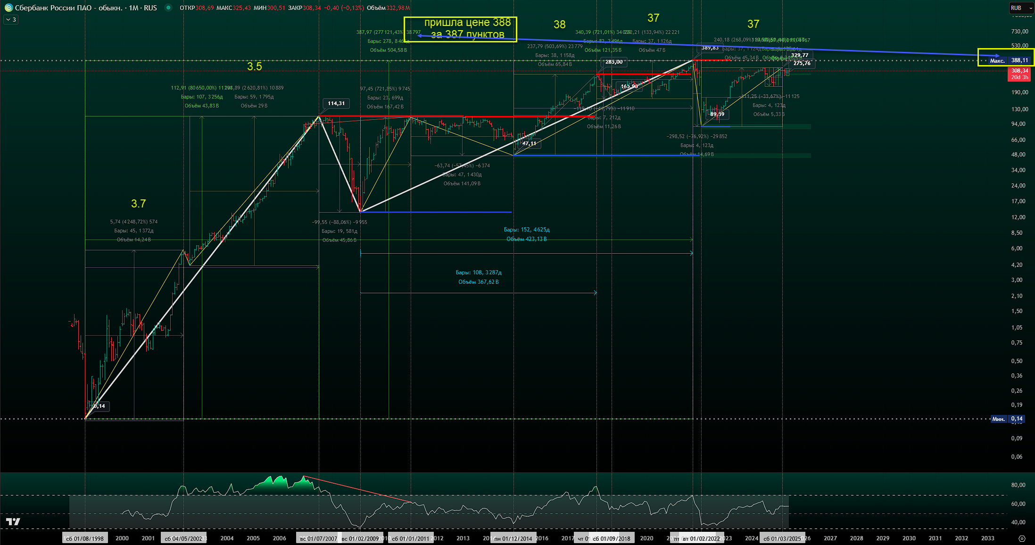This screenshot has height=545, width=1035.
Task: Click date label сб 01/08/1998 on time axis
Action: coord(85,538)
